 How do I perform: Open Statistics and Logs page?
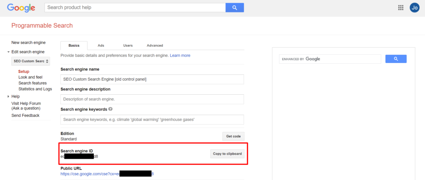(x=35, y=89)
